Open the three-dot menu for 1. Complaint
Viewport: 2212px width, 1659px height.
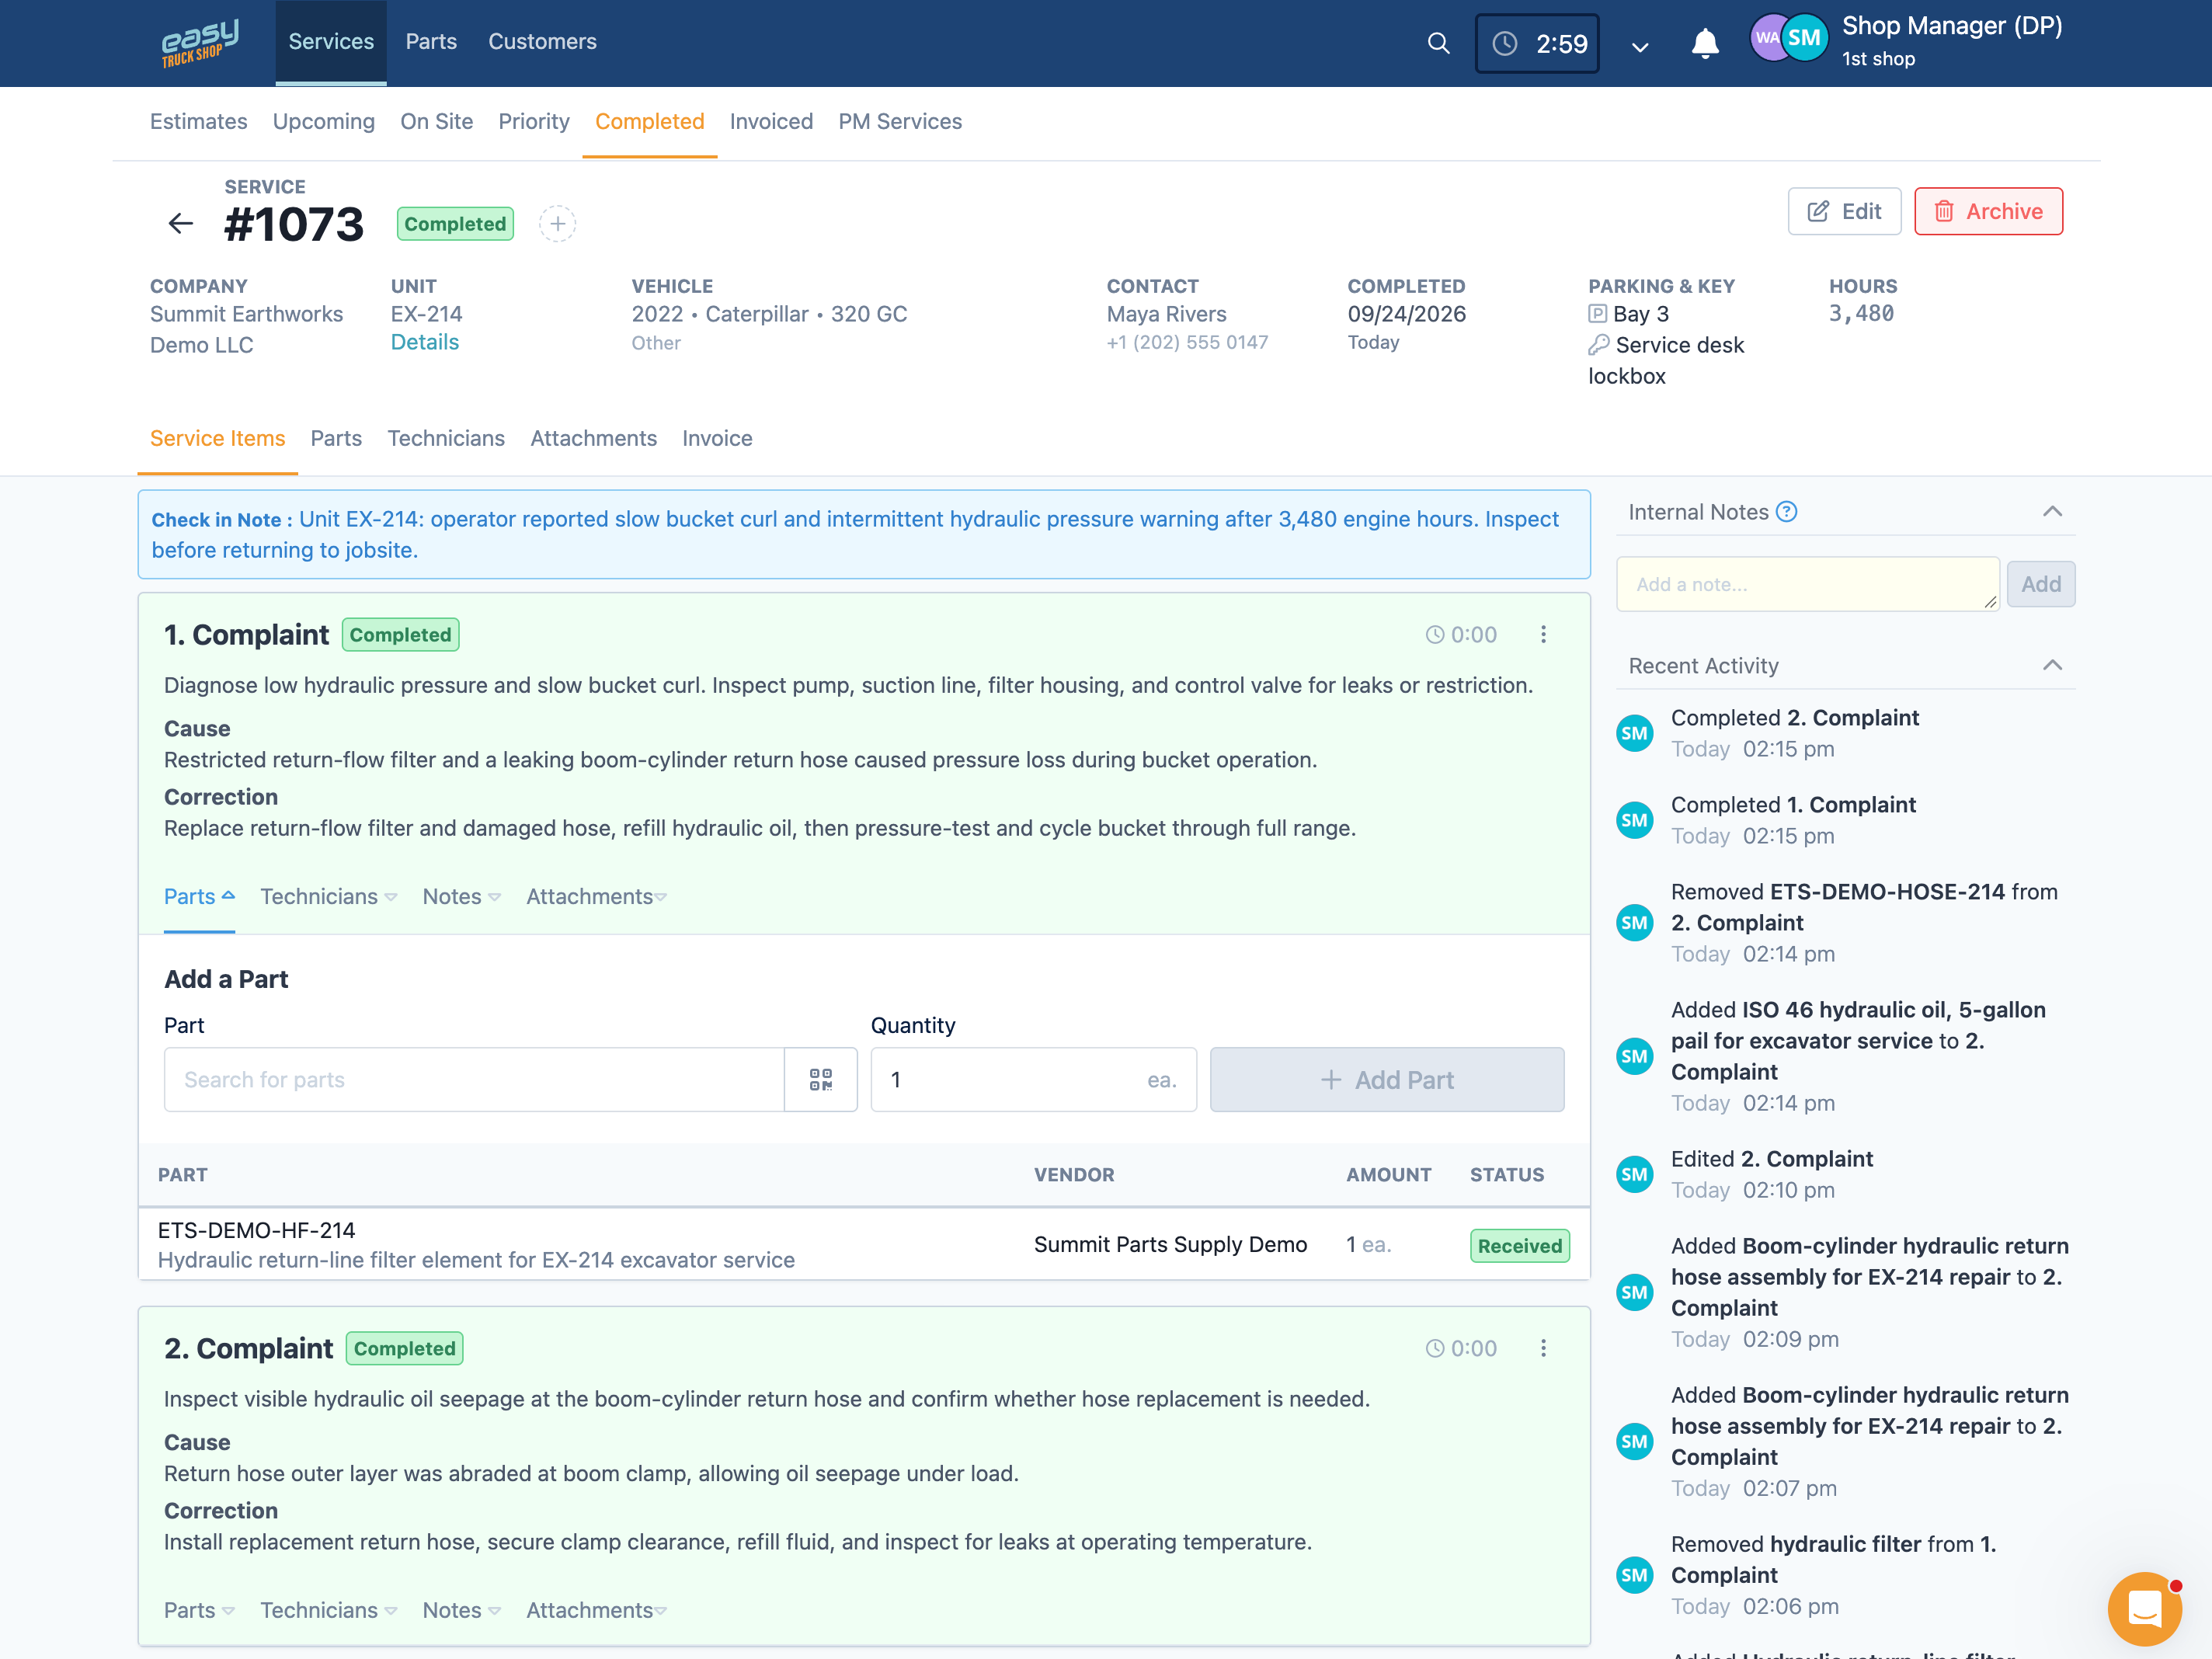tap(1543, 635)
